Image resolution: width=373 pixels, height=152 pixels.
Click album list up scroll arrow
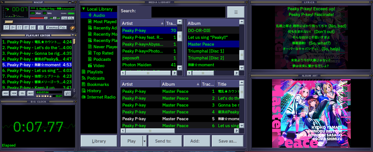(x=242, y=22)
